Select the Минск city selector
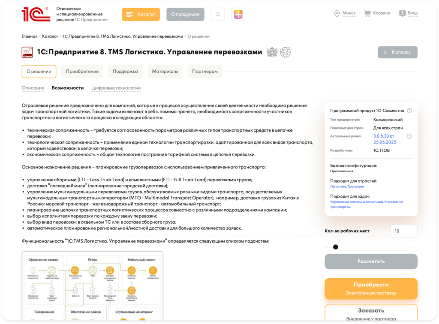 (x=350, y=13)
